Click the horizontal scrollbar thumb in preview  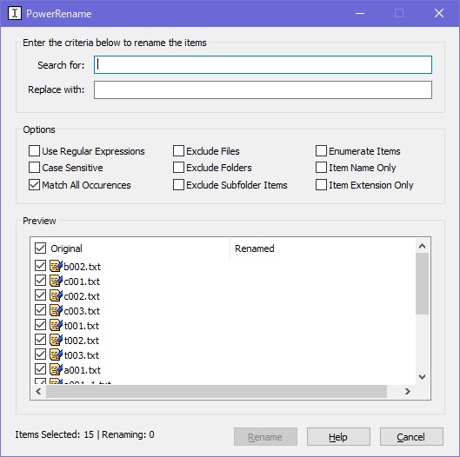coord(217,391)
